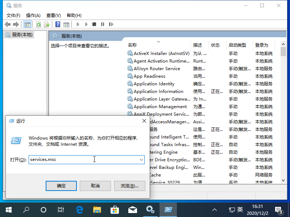Toggle the properties pane icon beside the help icon
The height and width of the screenshot is (217, 290).
67,24
